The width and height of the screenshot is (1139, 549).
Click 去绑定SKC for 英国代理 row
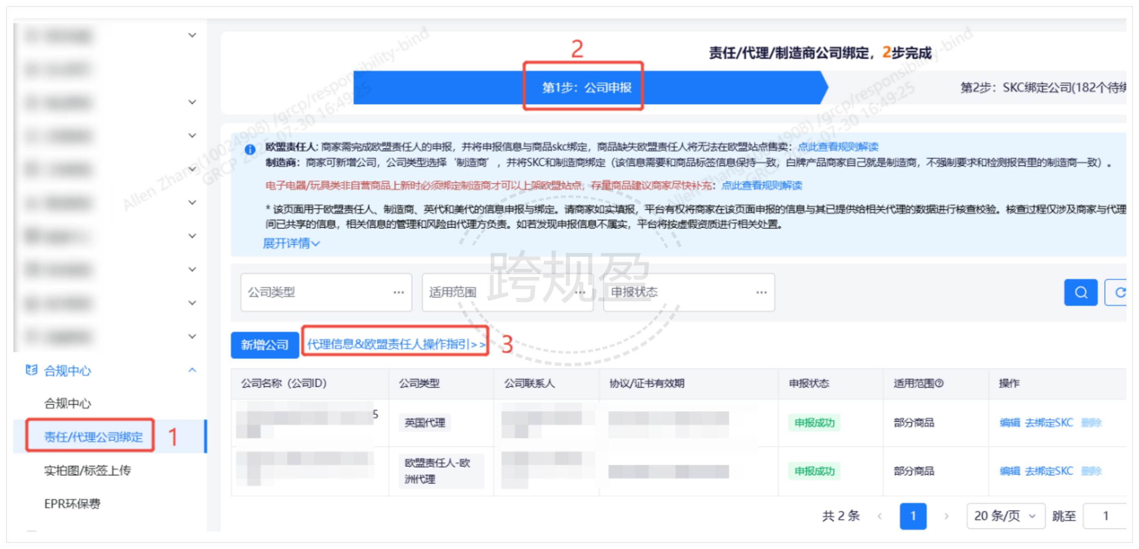[x=1049, y=423]
